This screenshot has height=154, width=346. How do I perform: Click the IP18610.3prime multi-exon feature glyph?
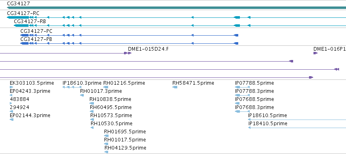pos(72,87)
